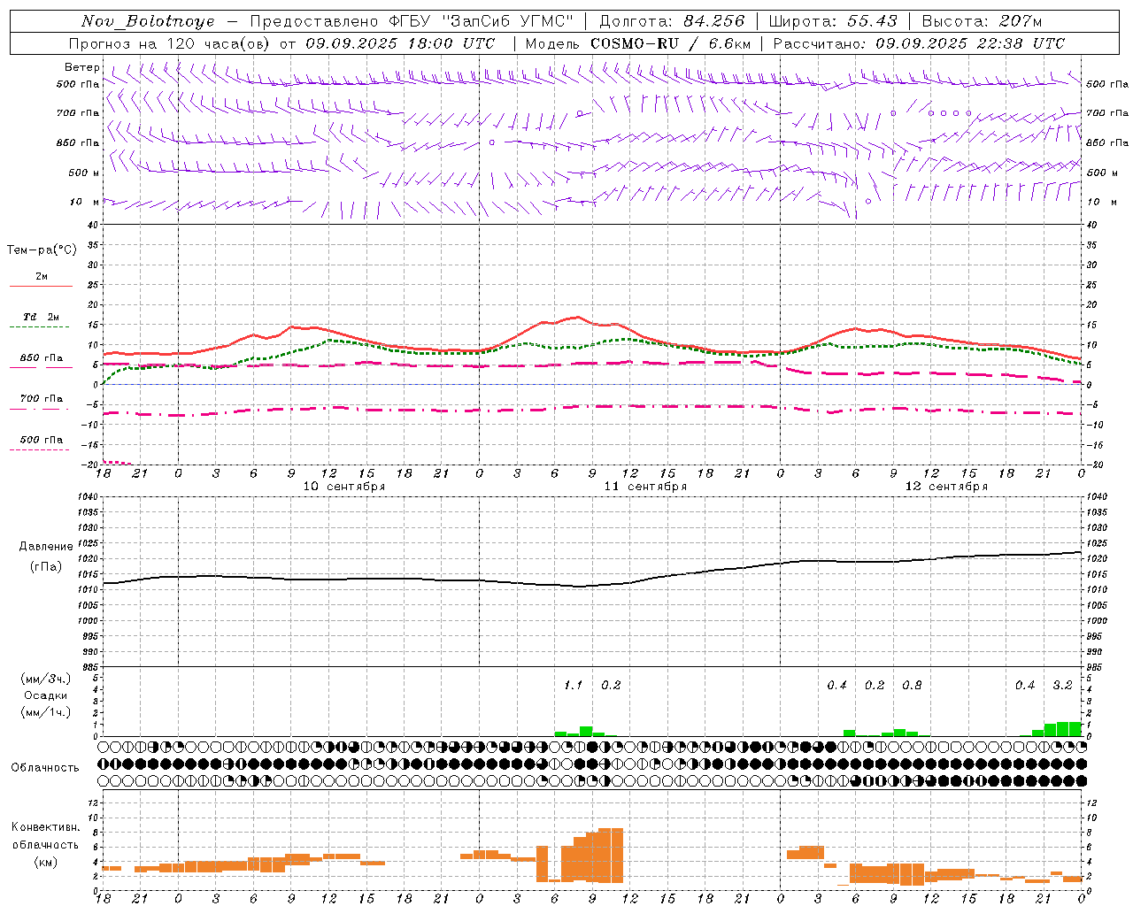Click the "1040" value on the left pressure axis

point(86,496)
